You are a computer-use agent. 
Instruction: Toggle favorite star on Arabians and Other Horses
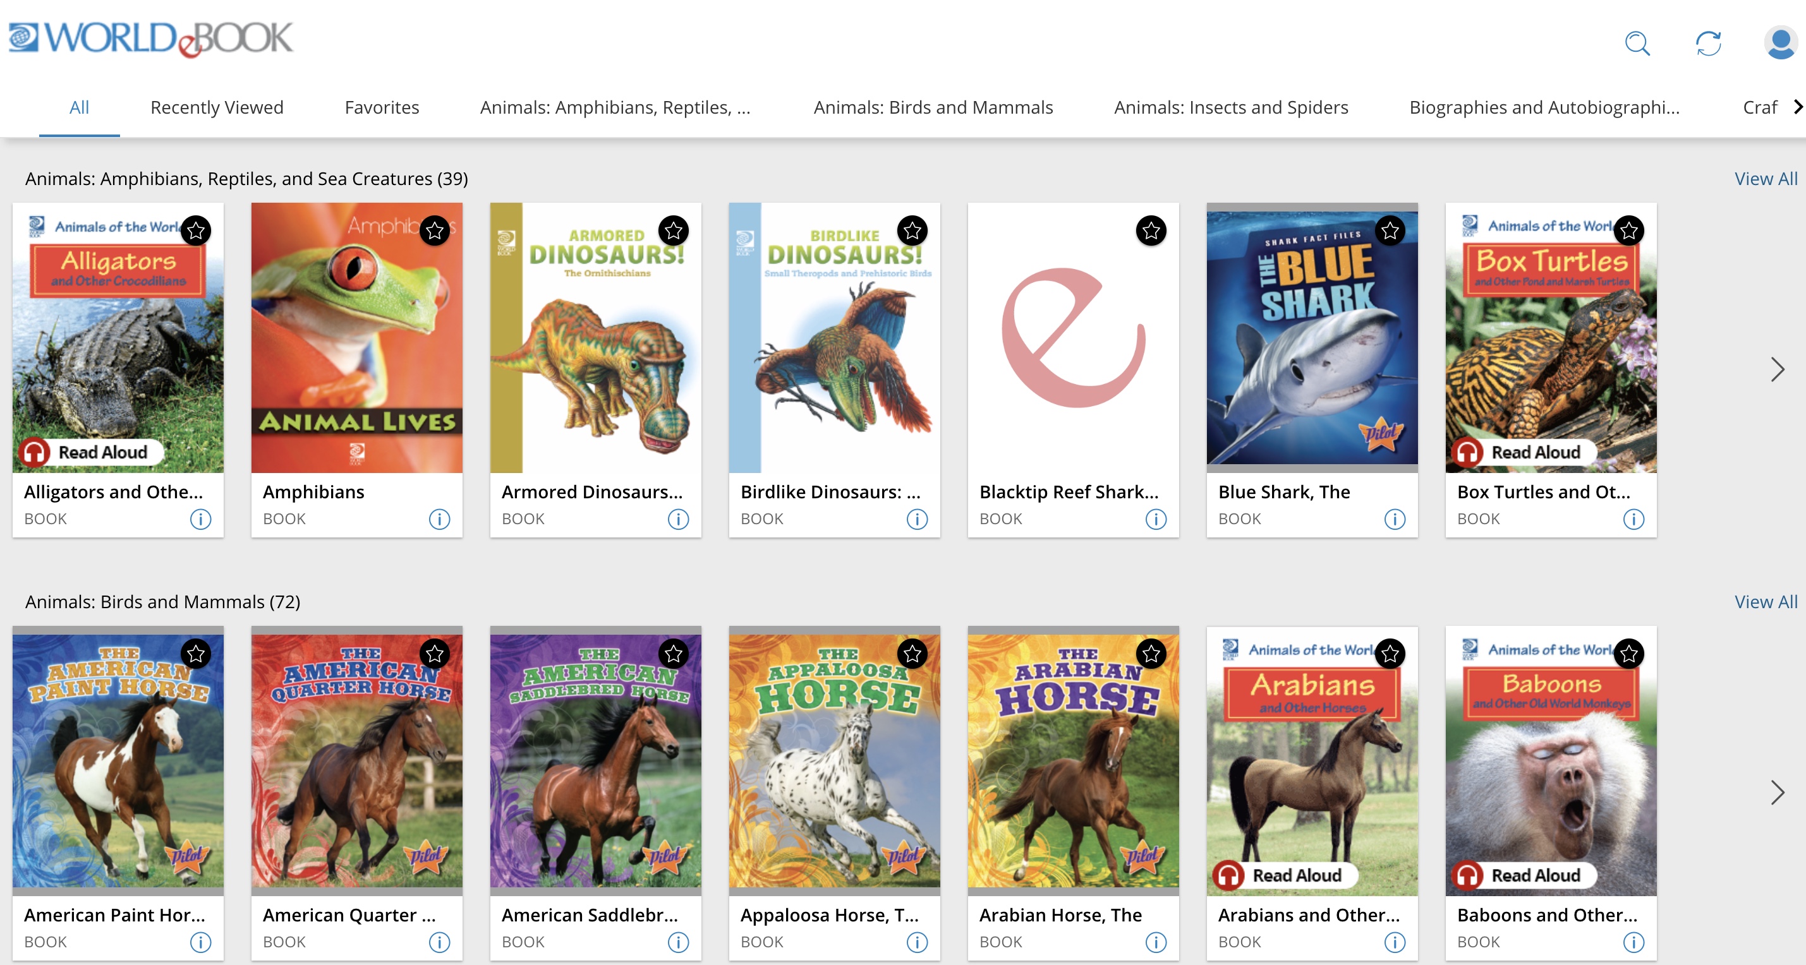click(1390, 653)
